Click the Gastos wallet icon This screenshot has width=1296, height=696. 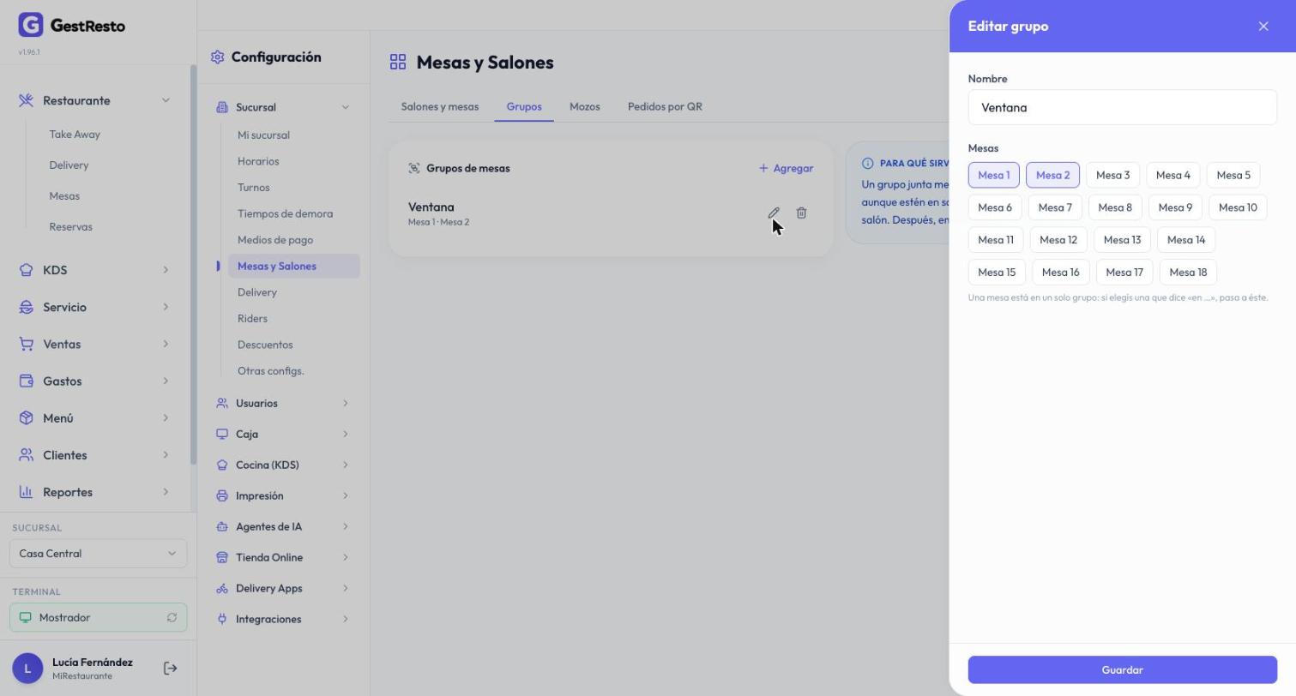(x=26, y=381)
